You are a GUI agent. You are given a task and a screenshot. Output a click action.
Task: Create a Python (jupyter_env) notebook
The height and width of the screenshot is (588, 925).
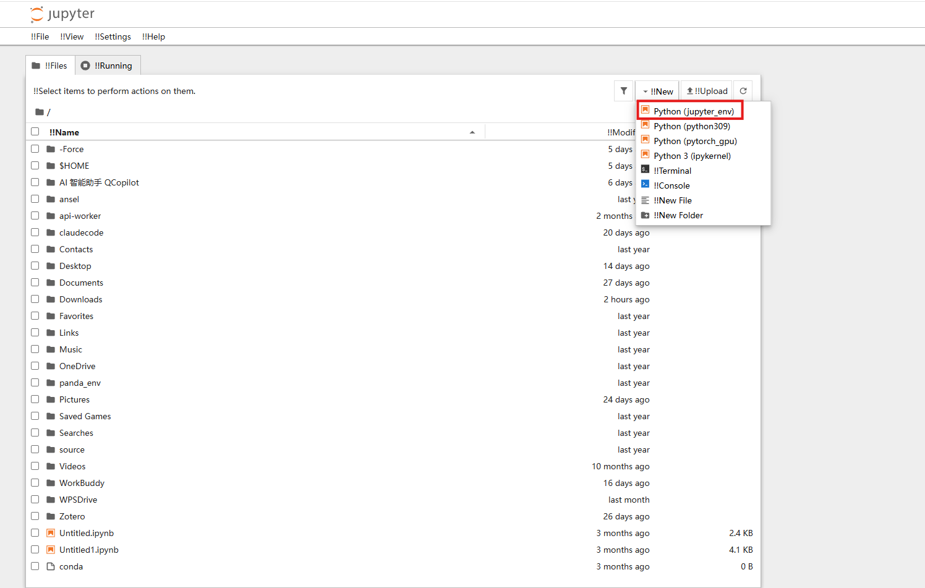coord(694,111)
